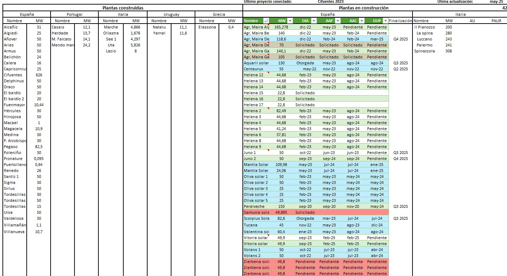Select the Spinazzola MW value 308

449,51
